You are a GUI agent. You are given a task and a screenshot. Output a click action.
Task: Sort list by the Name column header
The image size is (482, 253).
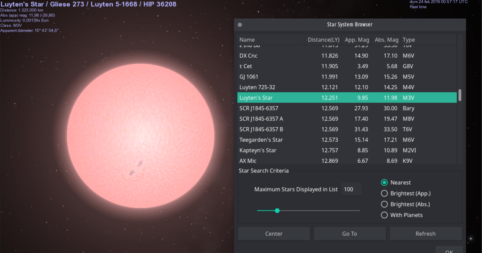(271, 40)
